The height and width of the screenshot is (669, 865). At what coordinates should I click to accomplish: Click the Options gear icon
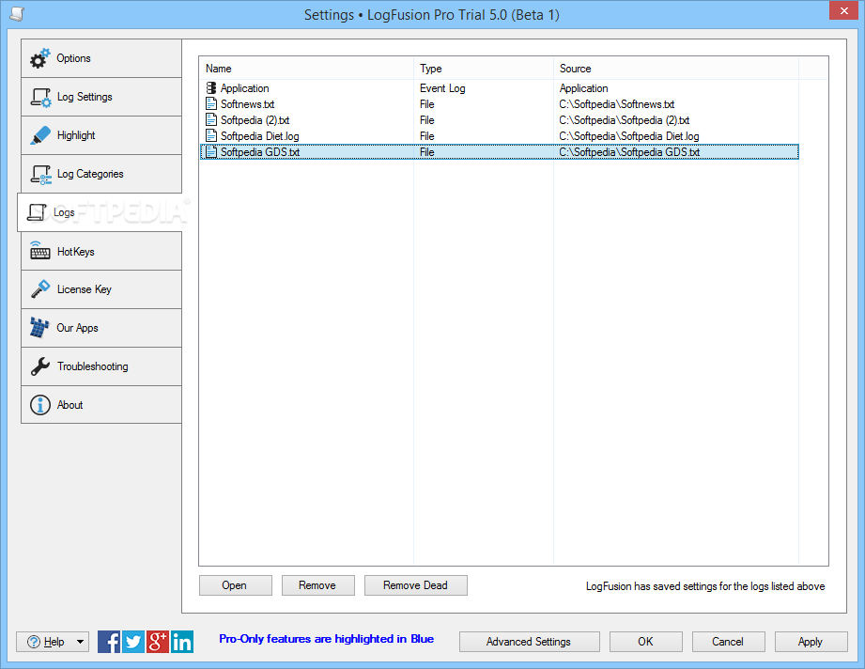pos(39,58)
